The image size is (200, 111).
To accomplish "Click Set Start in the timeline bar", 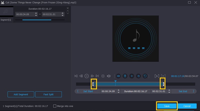I will tap(88, 91).
